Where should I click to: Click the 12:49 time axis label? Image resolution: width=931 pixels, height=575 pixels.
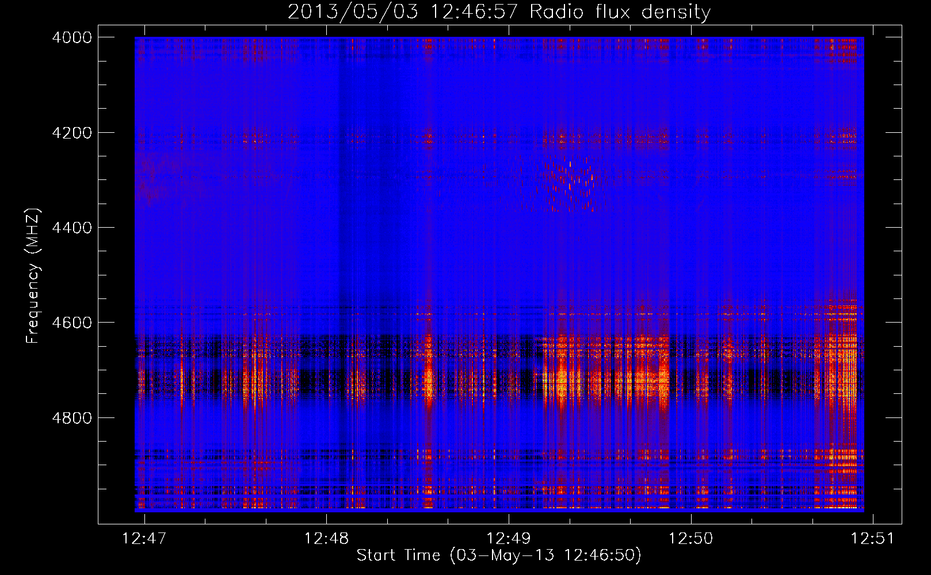508,538
